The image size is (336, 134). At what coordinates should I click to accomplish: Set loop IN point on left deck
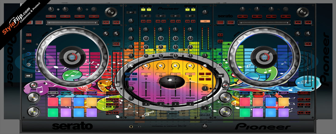[109, 105]
